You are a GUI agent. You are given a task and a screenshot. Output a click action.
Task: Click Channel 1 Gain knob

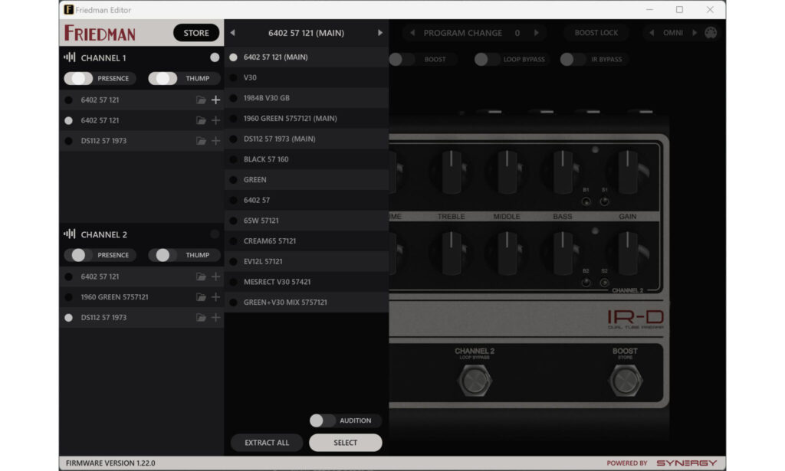tap(627, 172)
